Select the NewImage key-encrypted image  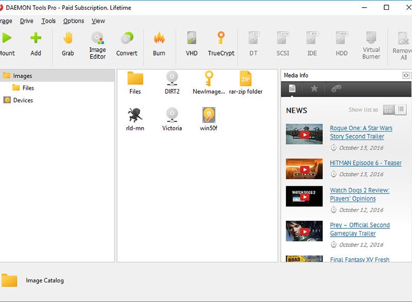[x=209, y=83]
